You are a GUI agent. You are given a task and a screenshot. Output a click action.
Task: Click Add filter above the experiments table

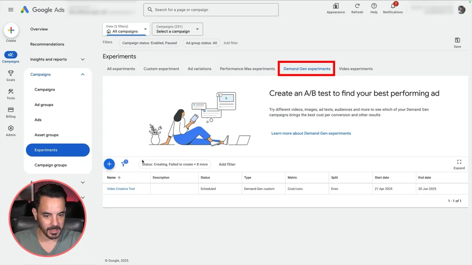coord(227,164)
